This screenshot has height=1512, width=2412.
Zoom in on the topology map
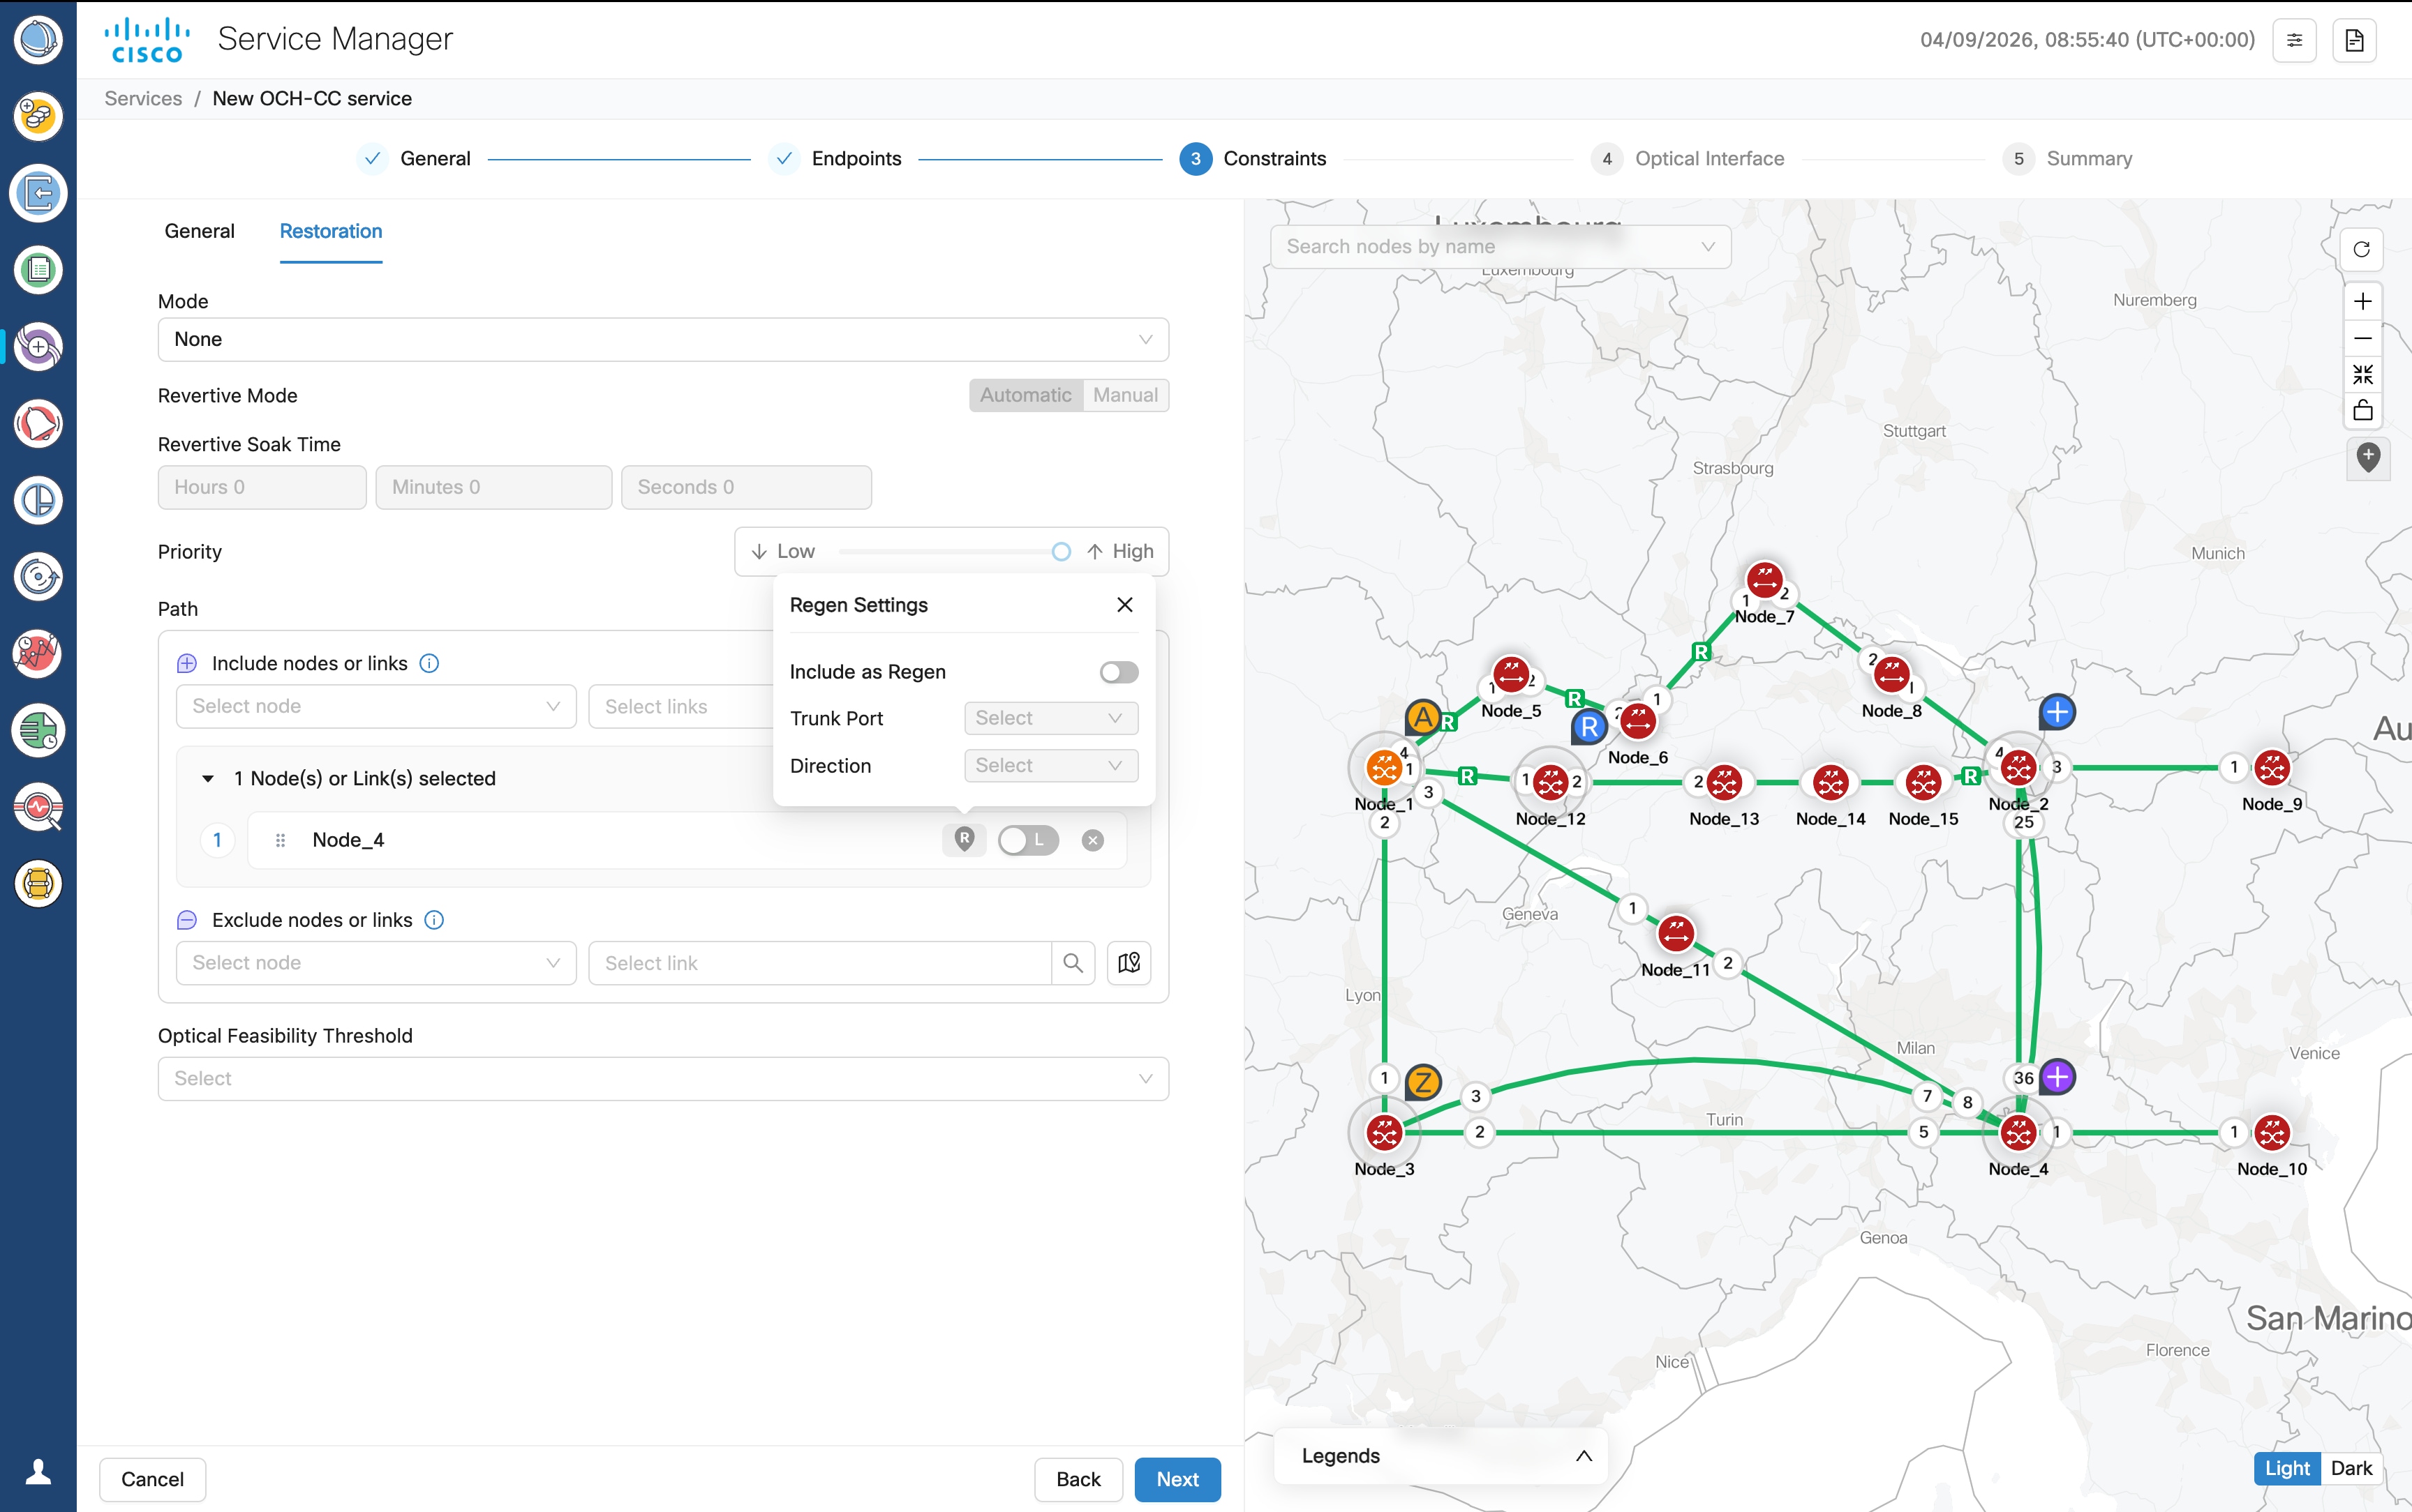(2362, 301)
